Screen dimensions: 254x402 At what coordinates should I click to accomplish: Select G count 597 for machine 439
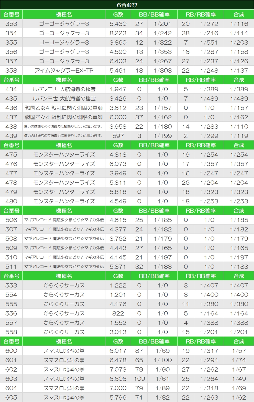click(118, 136)
